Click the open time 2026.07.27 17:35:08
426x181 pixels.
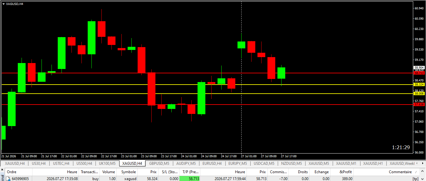[x=62, y=179]
